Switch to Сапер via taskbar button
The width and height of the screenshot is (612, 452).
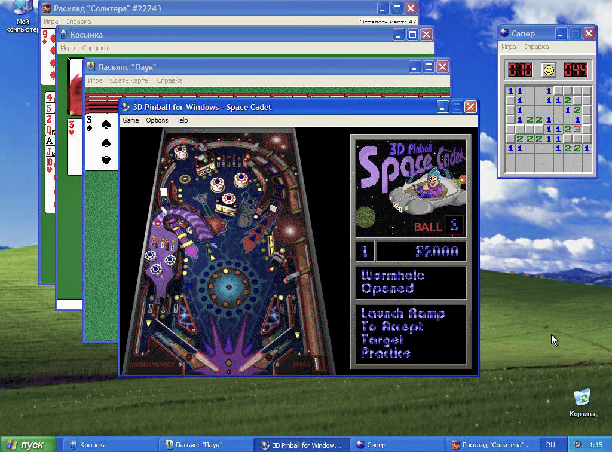(397, 445)
